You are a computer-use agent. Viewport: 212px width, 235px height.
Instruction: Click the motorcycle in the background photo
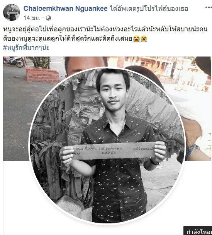pos(14,62)
